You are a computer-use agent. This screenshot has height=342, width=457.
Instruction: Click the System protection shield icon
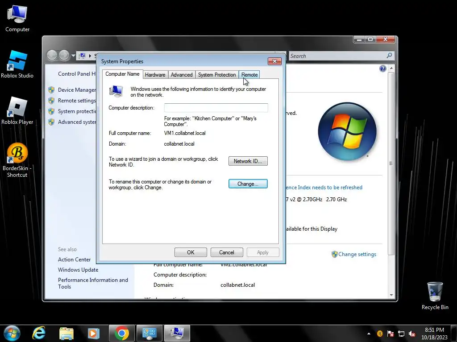(51, 111)
